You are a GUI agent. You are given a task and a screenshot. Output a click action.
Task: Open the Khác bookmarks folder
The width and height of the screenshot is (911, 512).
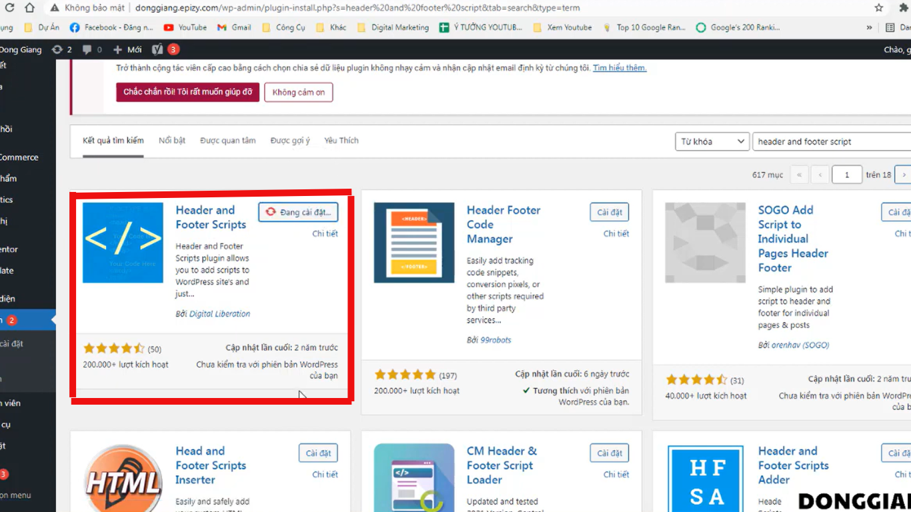coord(331,27)
